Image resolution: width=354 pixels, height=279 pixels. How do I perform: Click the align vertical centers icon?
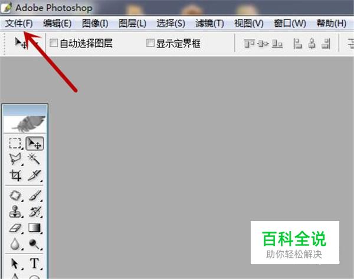pyautogui.click(x=263, y=43)
